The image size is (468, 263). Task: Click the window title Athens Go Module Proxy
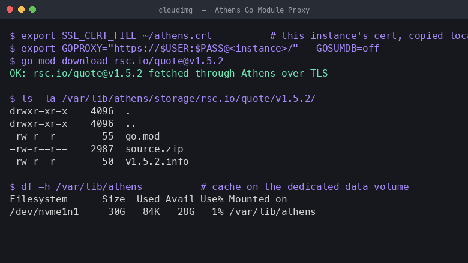(262, 10)
